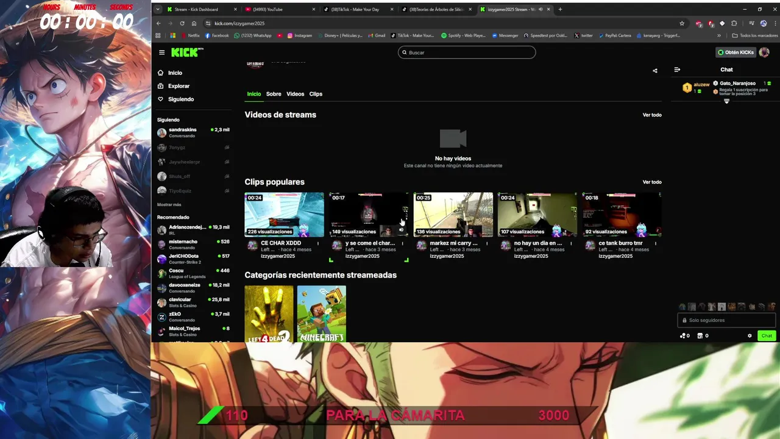This screenshot has width=780, height=439.
Task: Reload the page with refresh icon
Action: 182,23
